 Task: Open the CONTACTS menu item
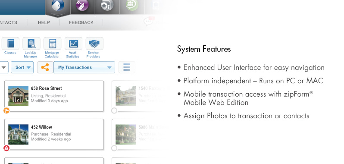pos(9,22)
